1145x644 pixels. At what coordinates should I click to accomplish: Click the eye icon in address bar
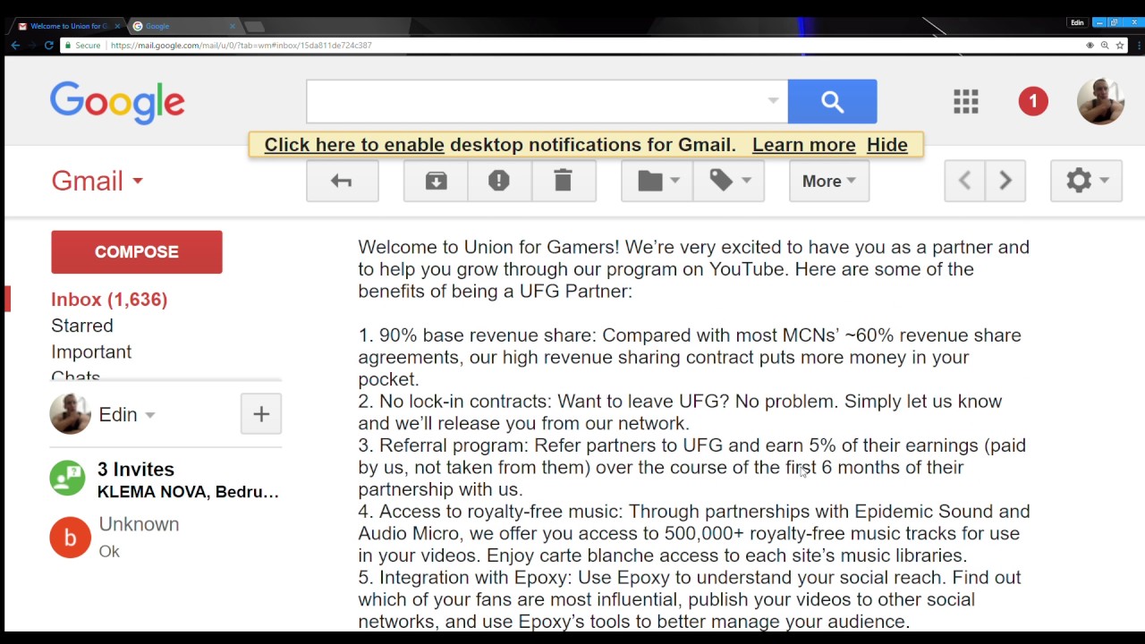(x=1090, y=45)
